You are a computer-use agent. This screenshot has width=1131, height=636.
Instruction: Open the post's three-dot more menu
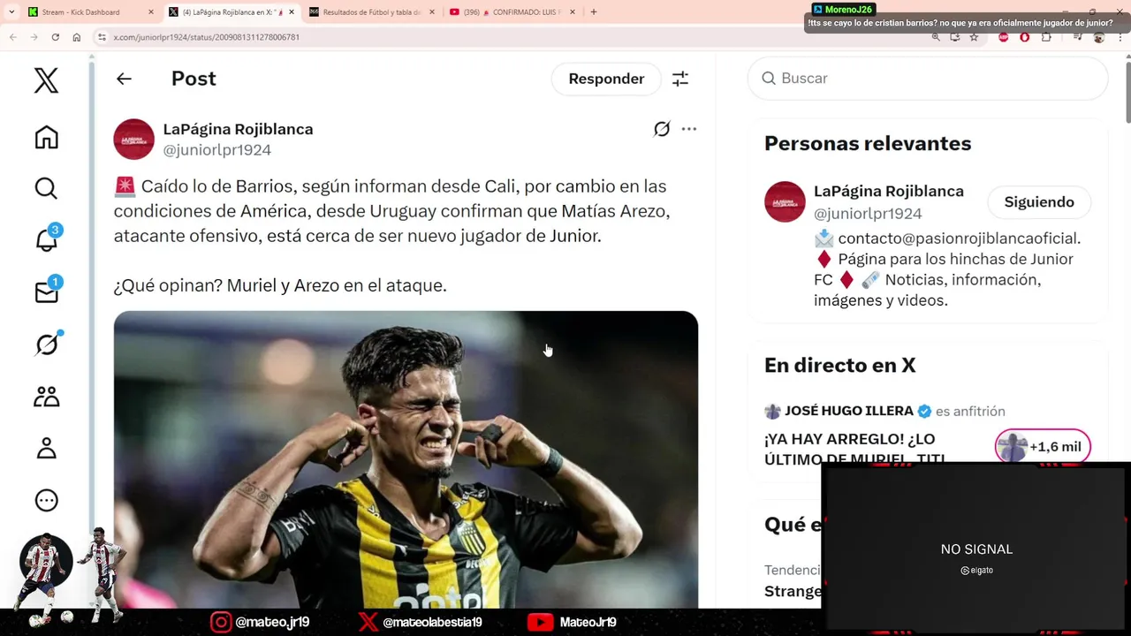[x=689, y=129]
